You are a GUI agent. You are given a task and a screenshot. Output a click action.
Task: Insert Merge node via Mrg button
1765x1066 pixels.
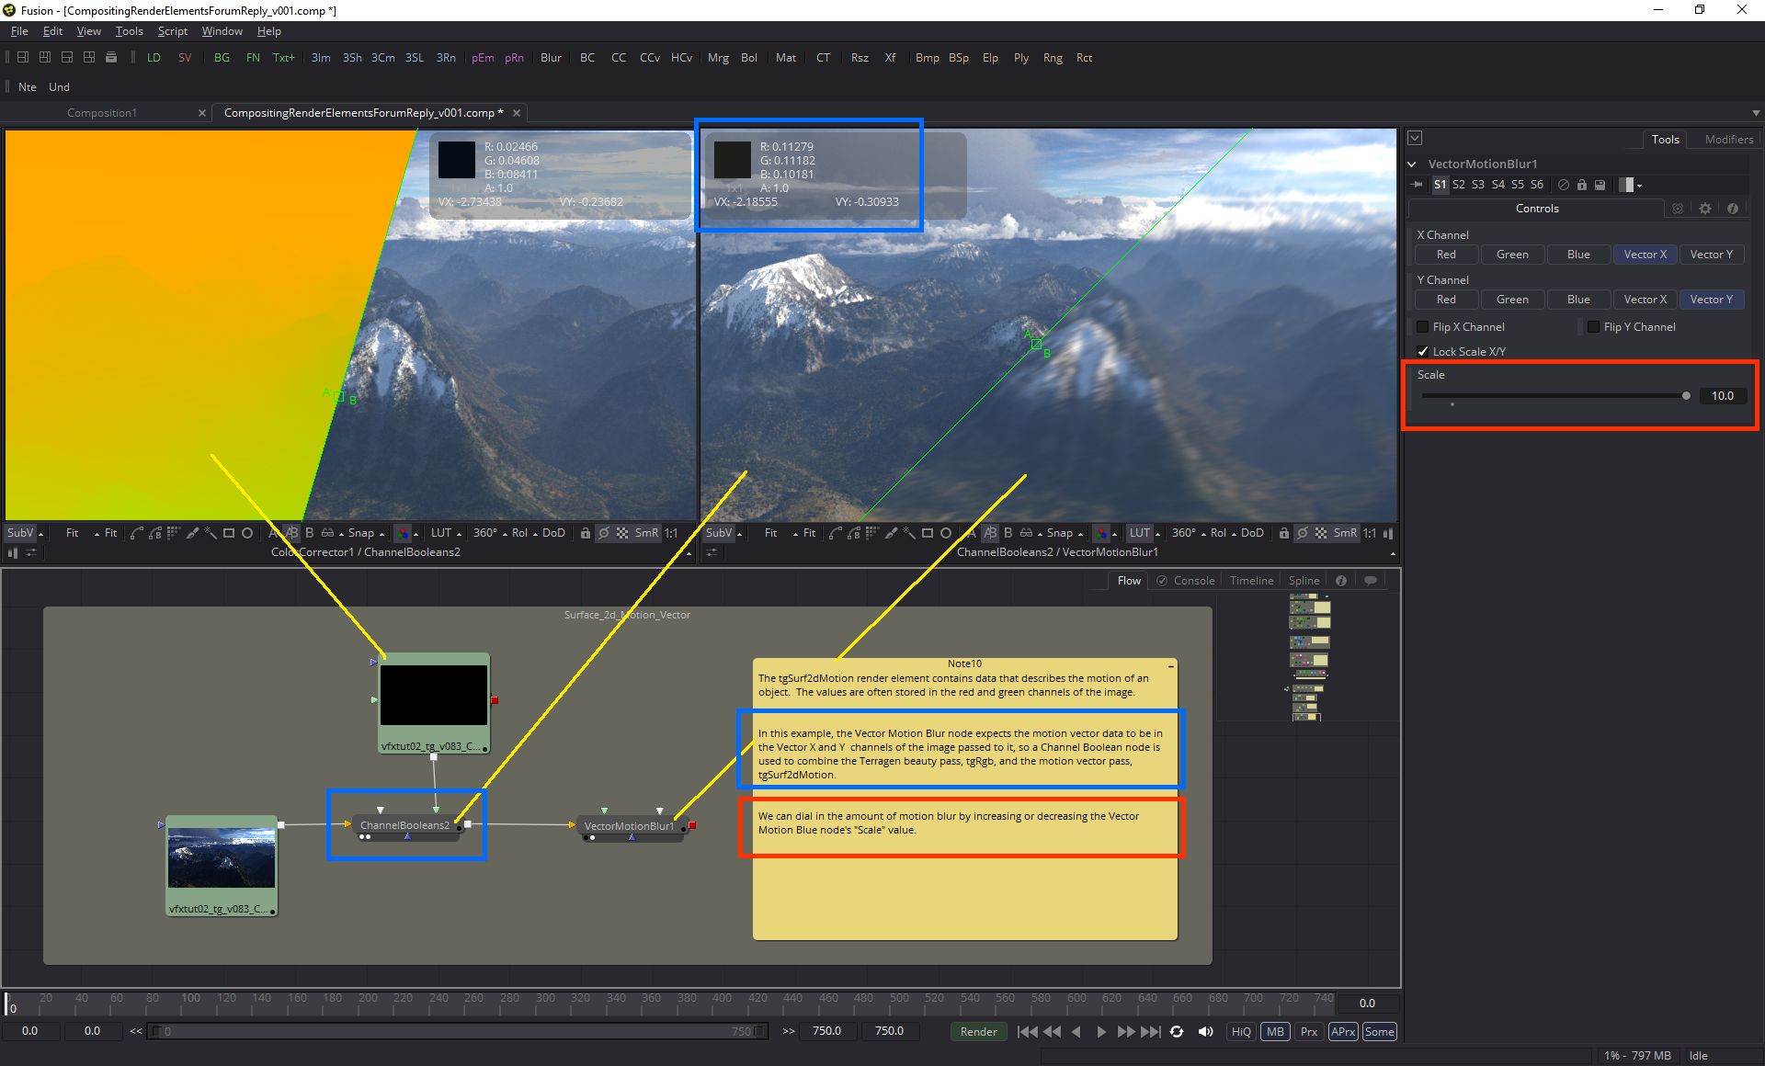click(718, 58)
